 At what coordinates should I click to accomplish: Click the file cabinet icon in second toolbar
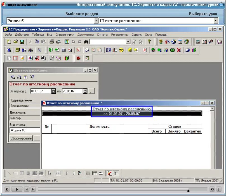(18, 50)
